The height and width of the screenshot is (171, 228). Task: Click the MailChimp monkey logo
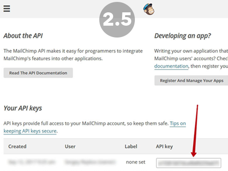click(x=149, y=9)
